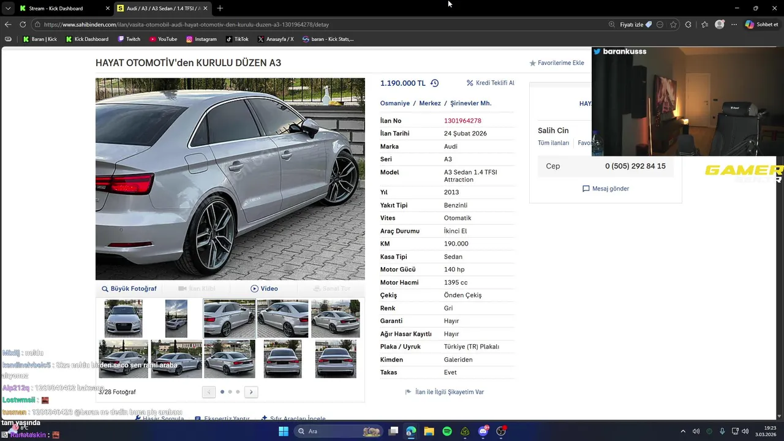This screenshot has height=441, width=784.
Task: Open the Video tab under photo
Action: click(x=264, y=288)
